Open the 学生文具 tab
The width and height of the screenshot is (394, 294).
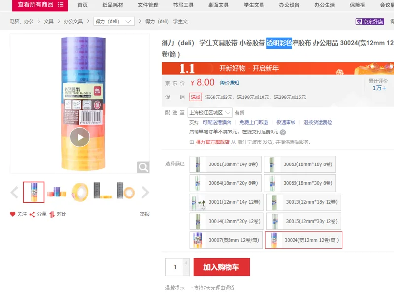(254, 5)
